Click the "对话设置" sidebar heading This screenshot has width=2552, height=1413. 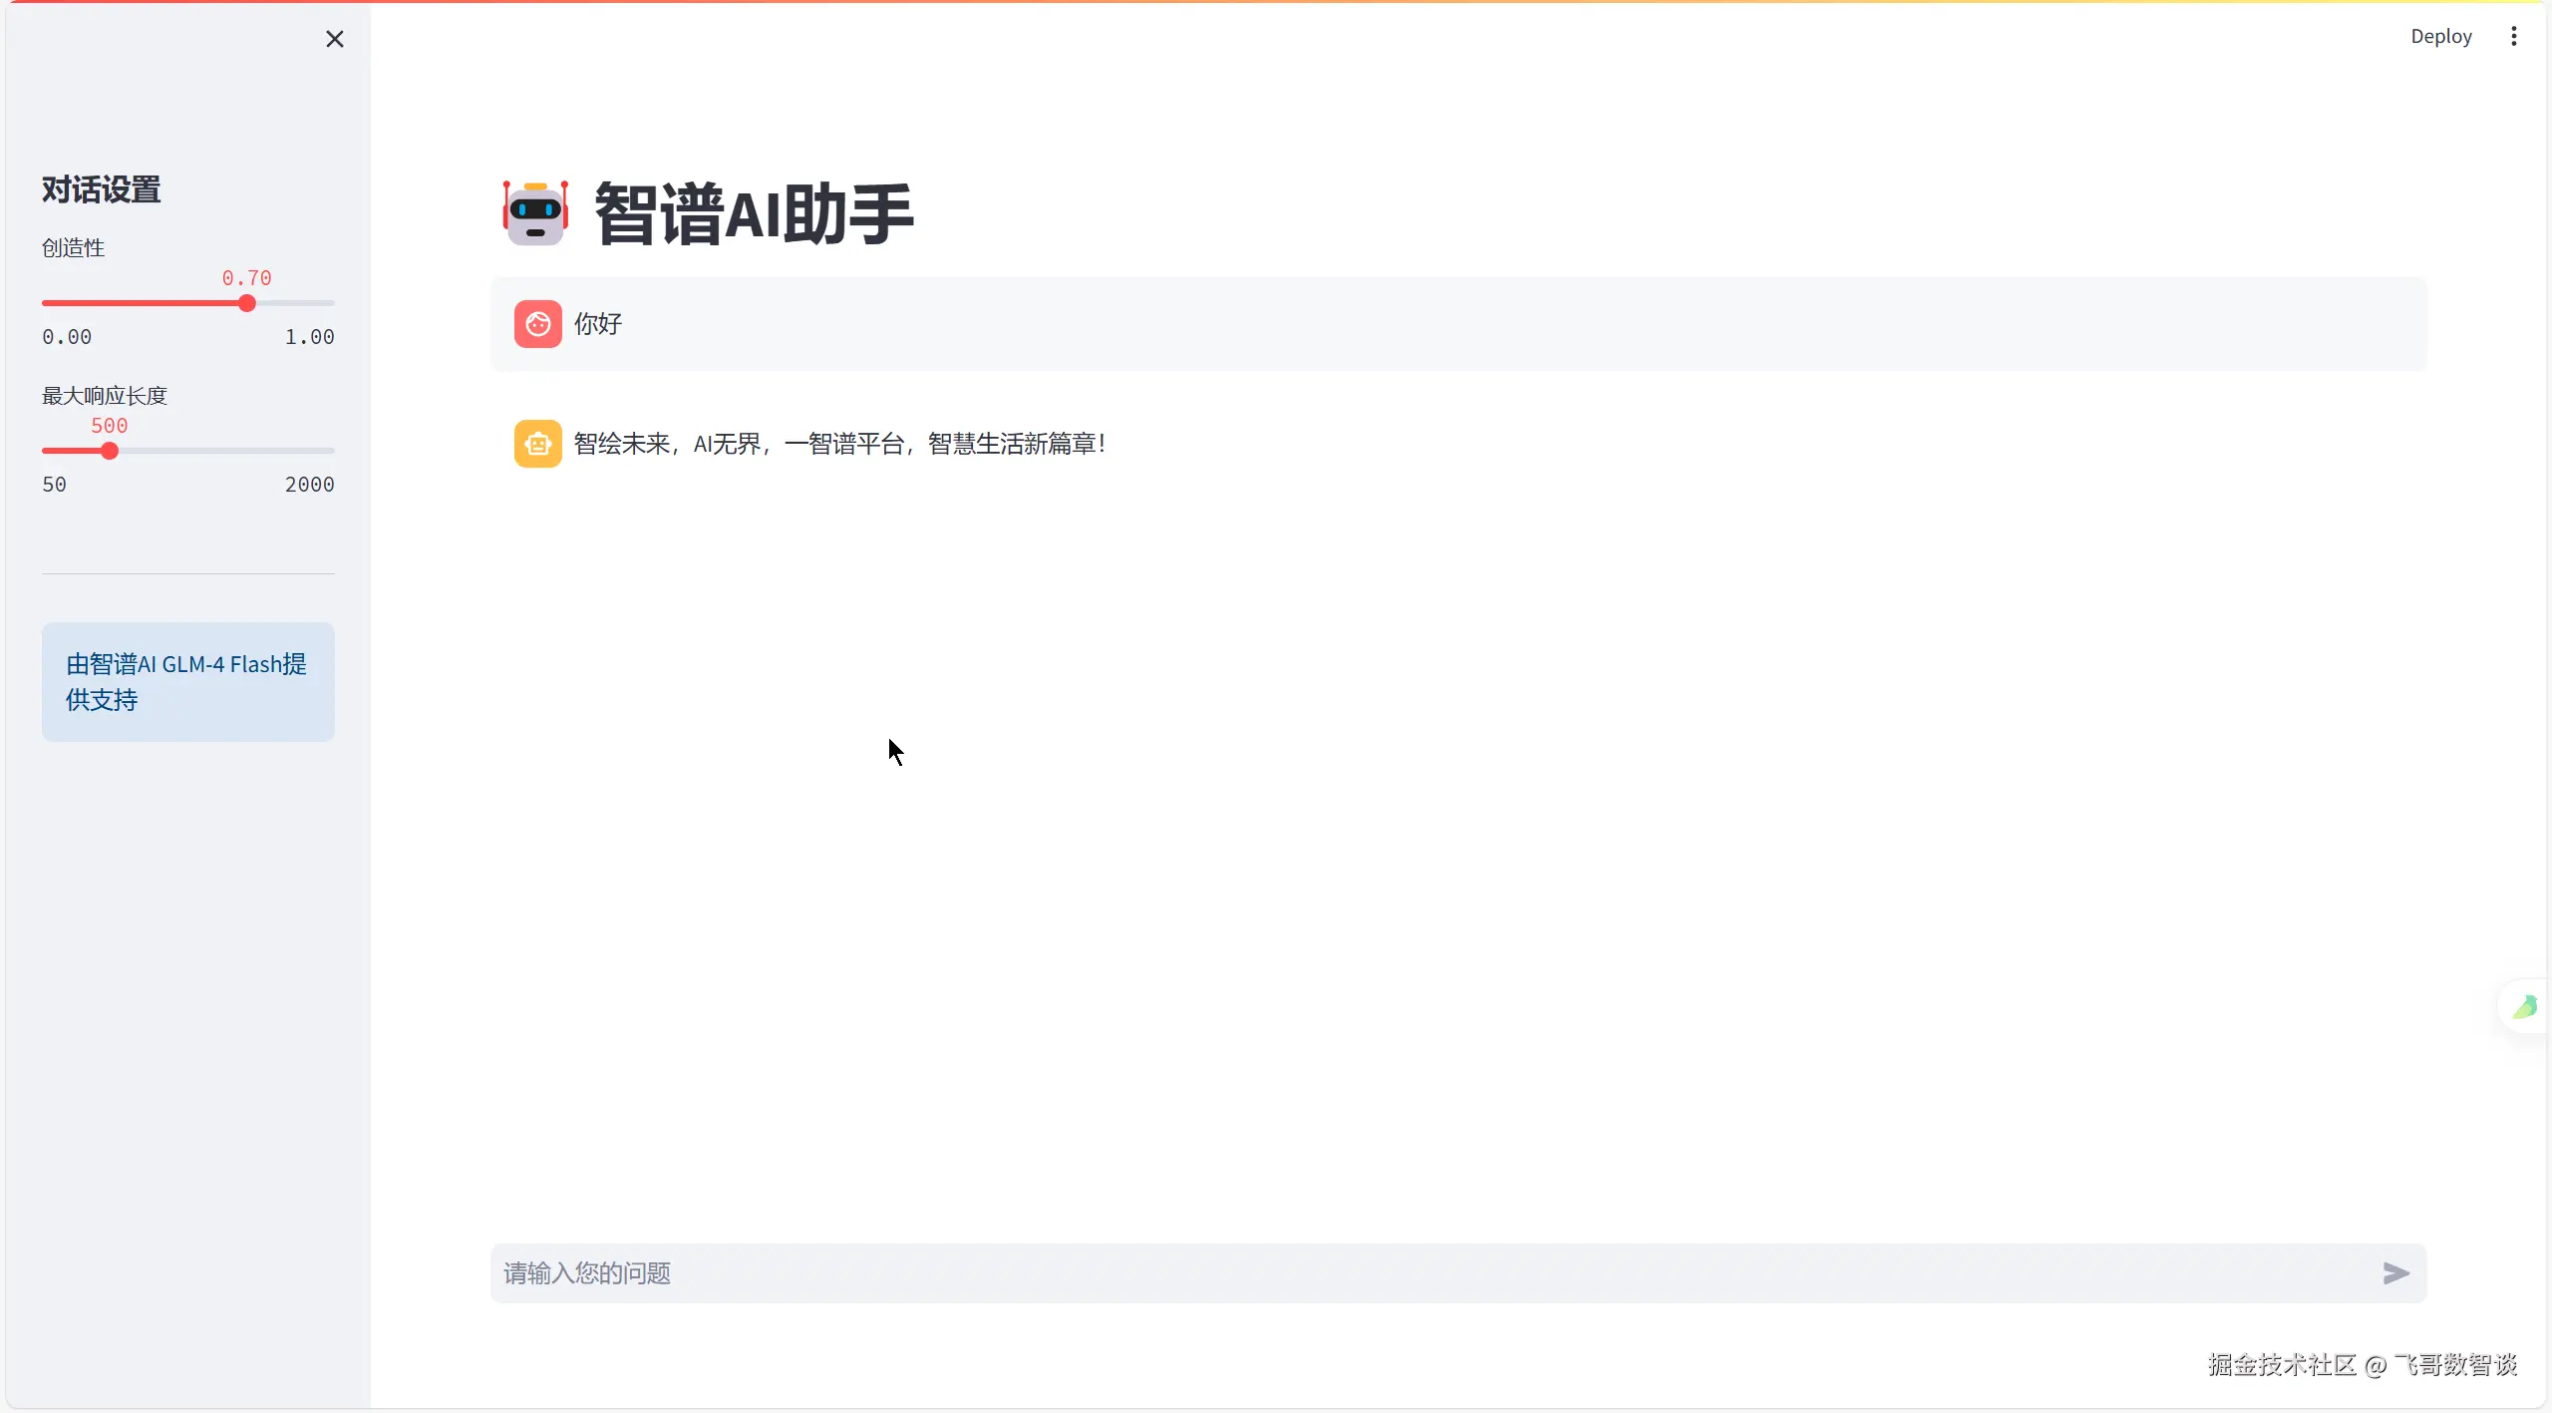[x=101, y=189]
